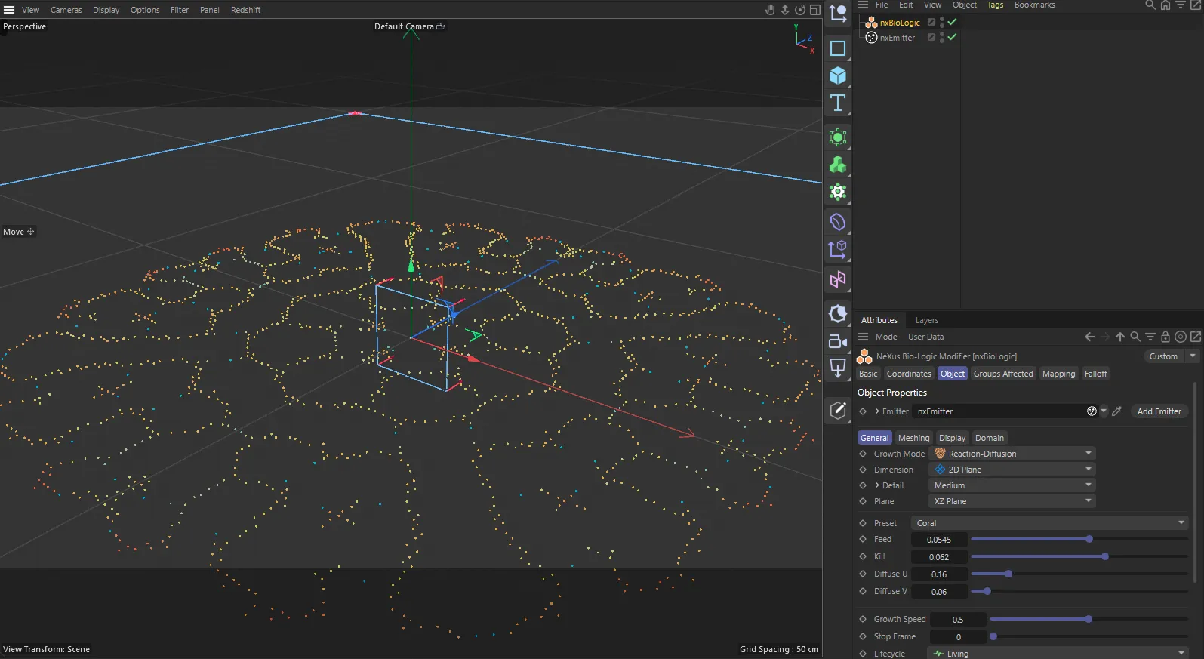Click the Custom layout button
Image resolution: width=1204 pixels, height=659 pixels.
click(1163, 356)
